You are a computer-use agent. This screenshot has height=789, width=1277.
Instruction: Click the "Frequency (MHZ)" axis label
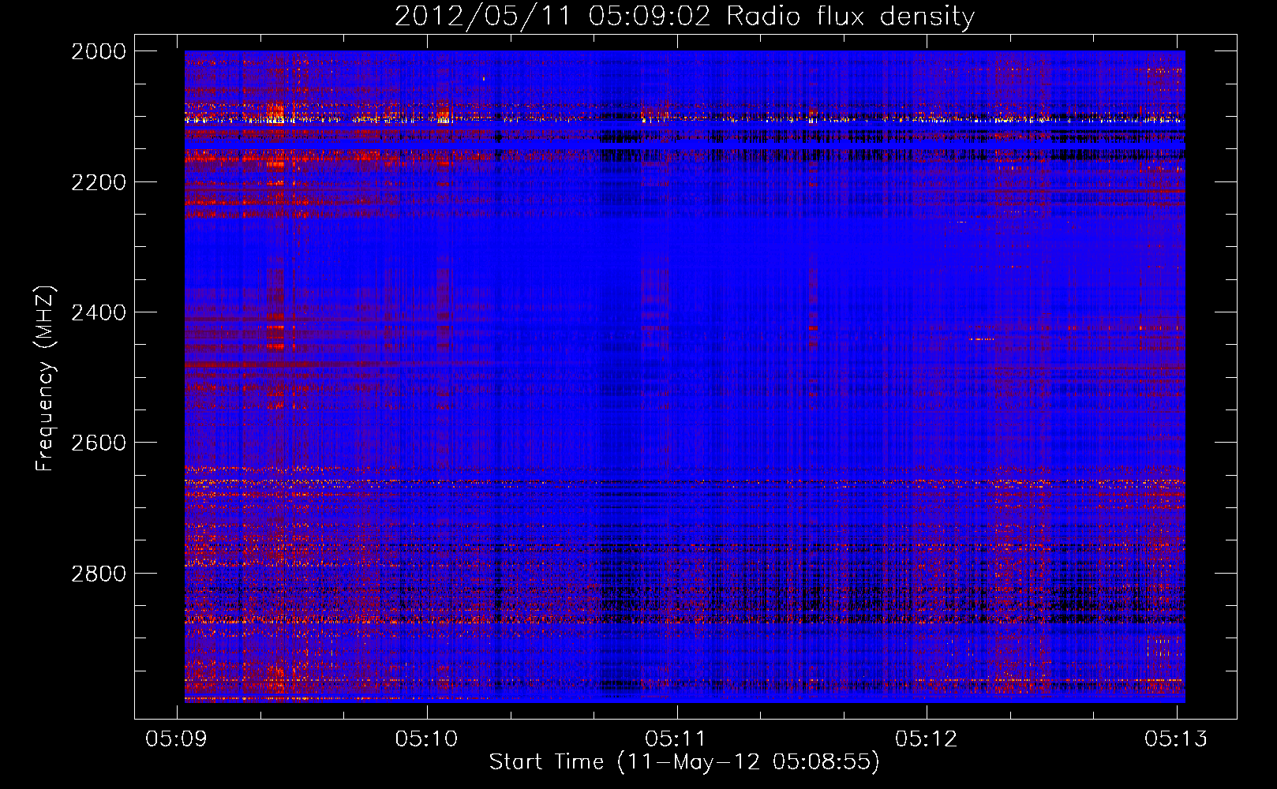45,379
